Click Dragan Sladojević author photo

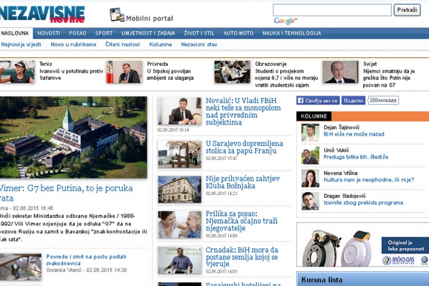[x=310, y=201]
